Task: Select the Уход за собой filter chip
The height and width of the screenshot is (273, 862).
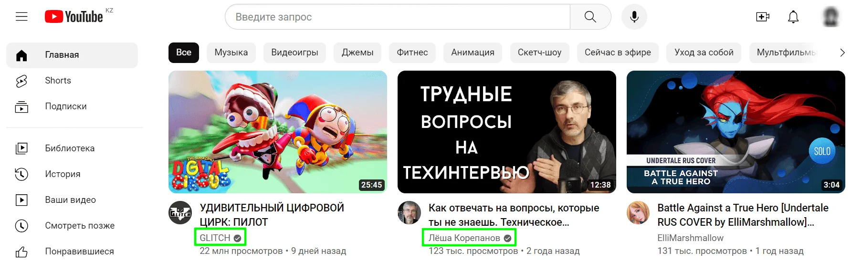Action: point(704,52)
